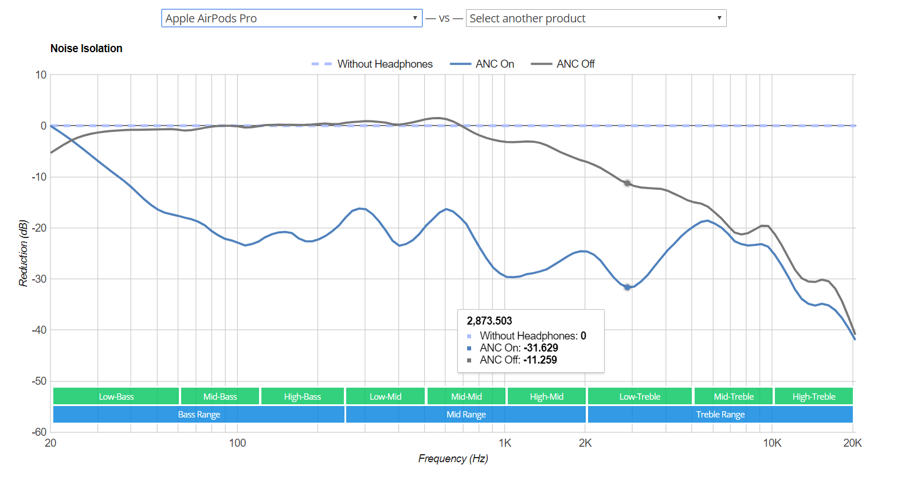Click the Reduction (dB) axis label
The height and width of the screenshot is (484, 909).
[x=23, y=253]
